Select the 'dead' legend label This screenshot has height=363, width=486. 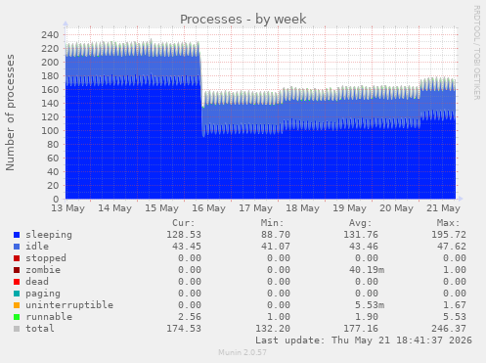point(37,282)
